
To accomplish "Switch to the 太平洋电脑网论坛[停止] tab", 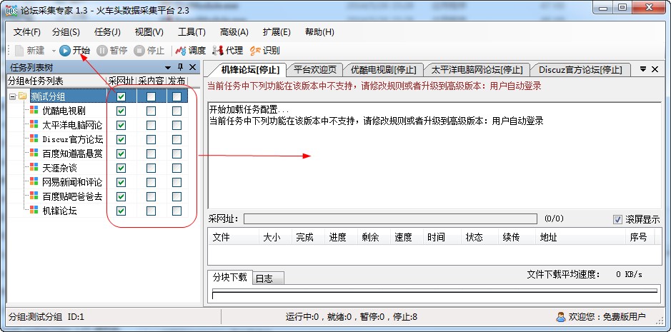I will pyautogui.click(x=477, y=69).
